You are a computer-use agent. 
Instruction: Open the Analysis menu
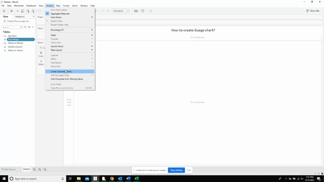(x=50, y=6)
